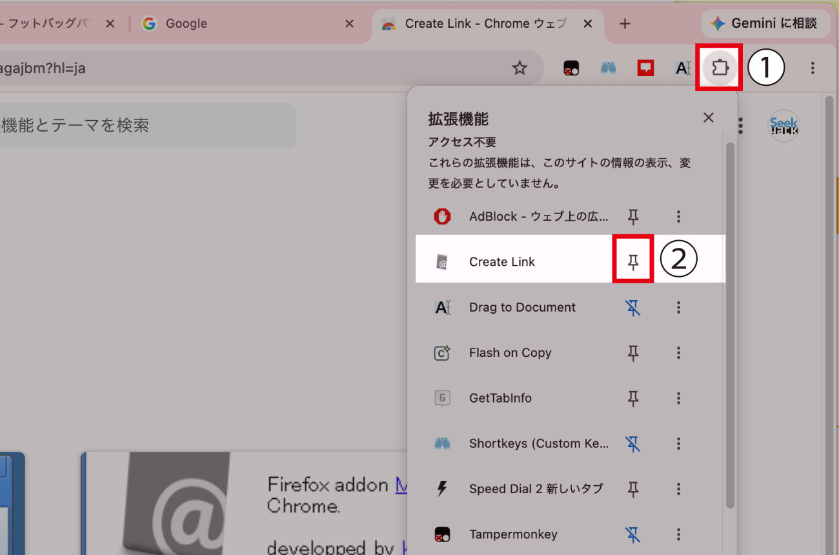Click the Drag to Document toolbar icon
839x555 pixels.
click(x=683, y=68)
